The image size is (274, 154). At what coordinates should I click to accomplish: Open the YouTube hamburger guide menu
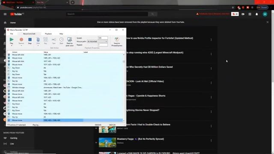tap(5, 14)
